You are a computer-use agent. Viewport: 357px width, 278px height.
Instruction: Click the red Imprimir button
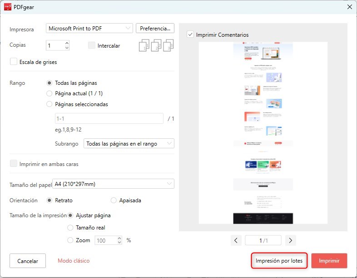[x=329, y=261]
